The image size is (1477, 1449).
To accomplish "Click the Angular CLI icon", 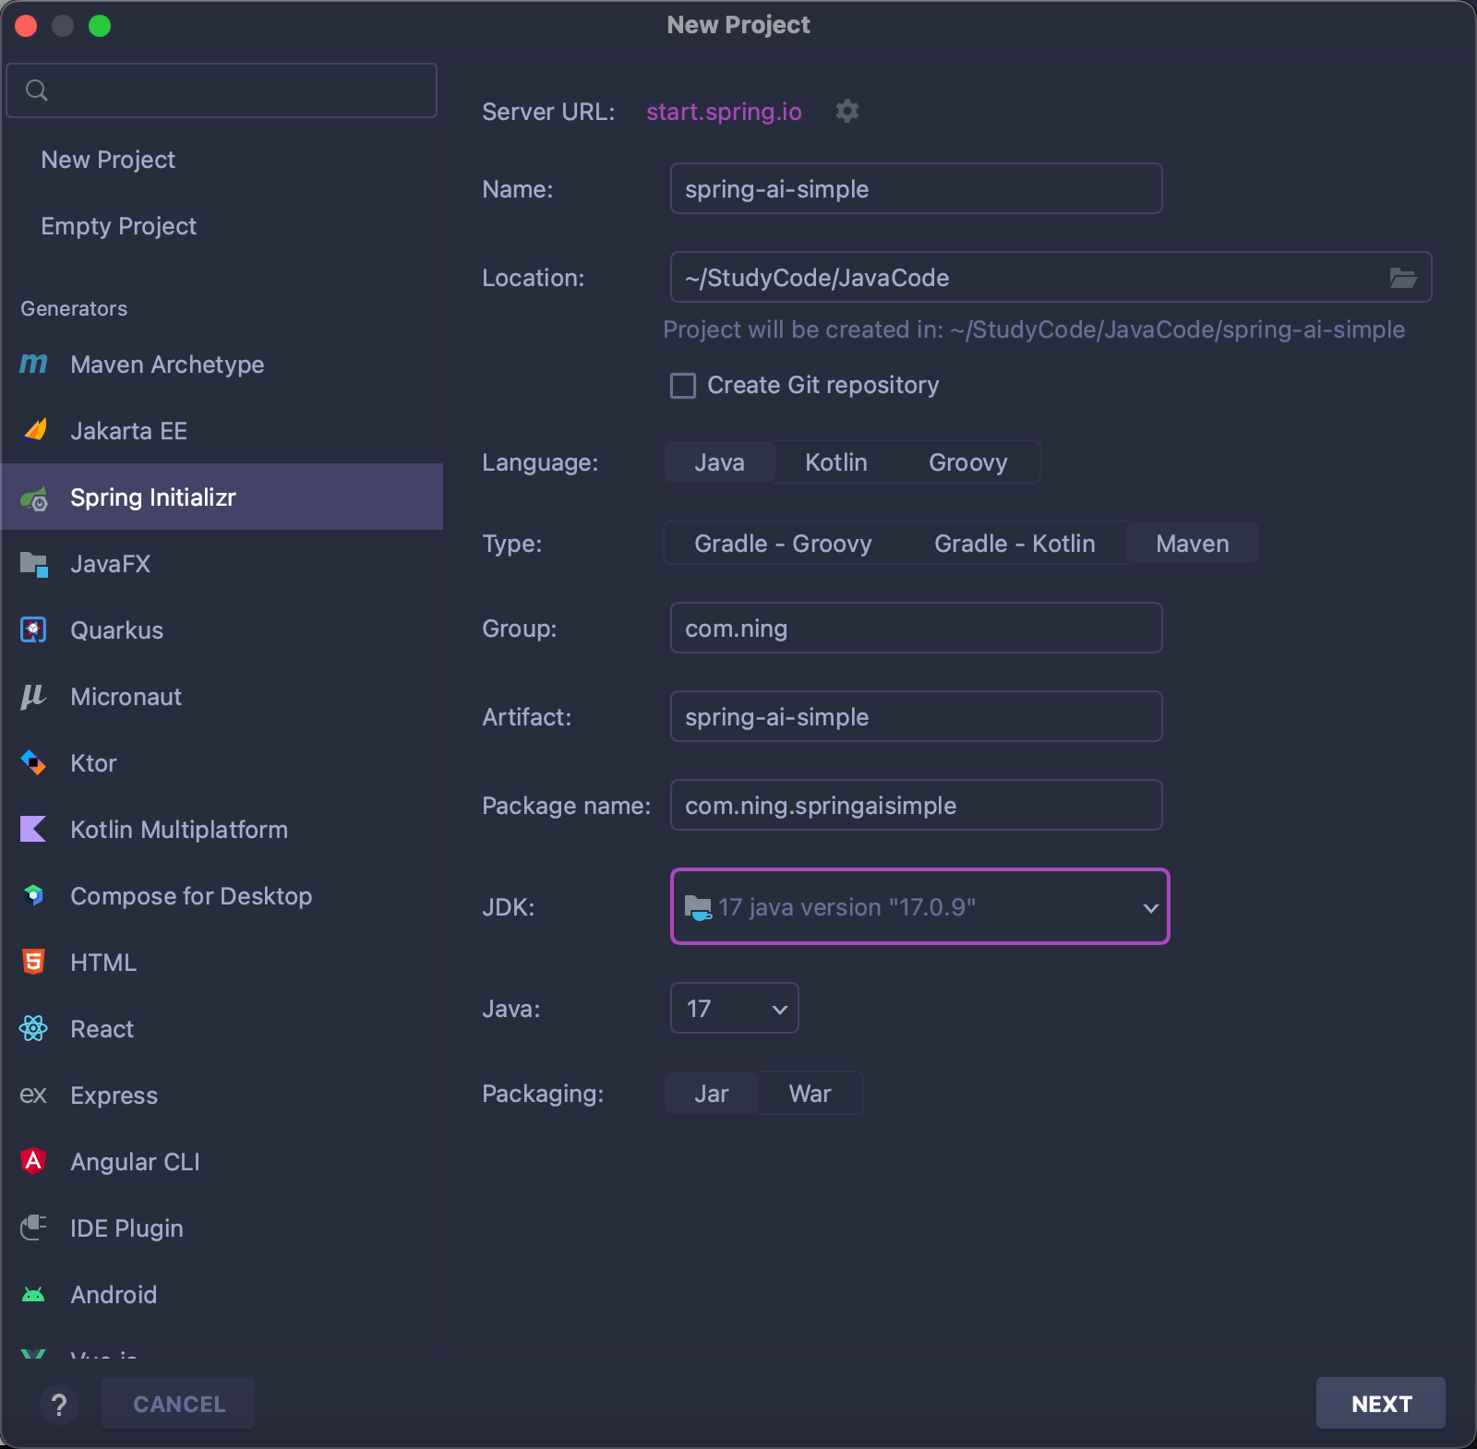I will click(x=33, y=1161).
